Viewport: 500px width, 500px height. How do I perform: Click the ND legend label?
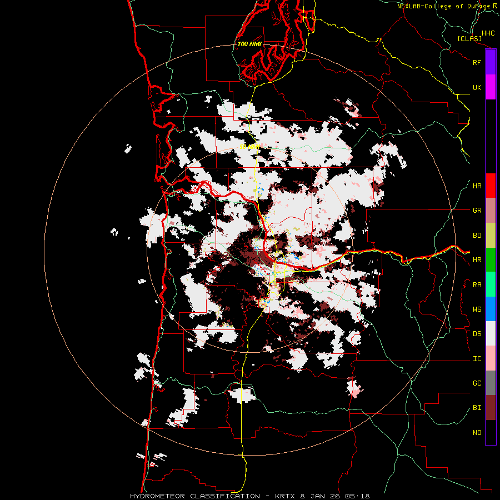pyautogui.click(x=477, y=433)
